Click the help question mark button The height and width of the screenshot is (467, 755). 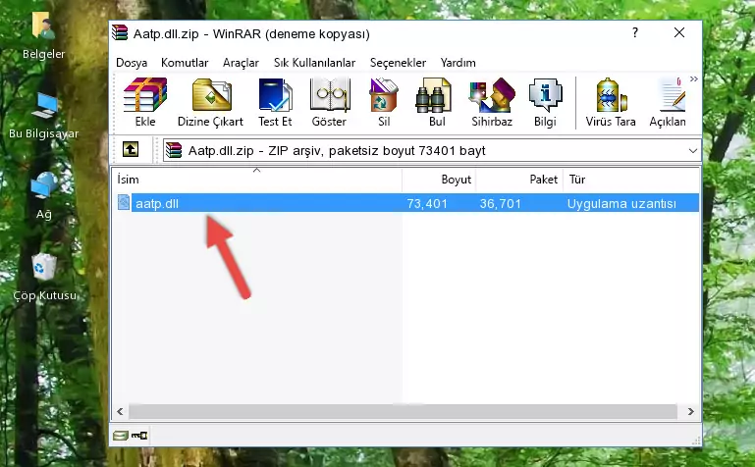[635, 32]
